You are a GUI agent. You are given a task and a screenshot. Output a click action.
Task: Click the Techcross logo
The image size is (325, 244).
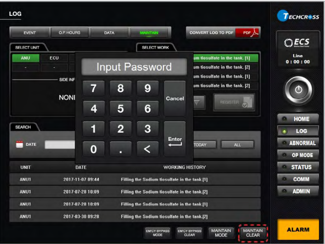tap(298, 16)
